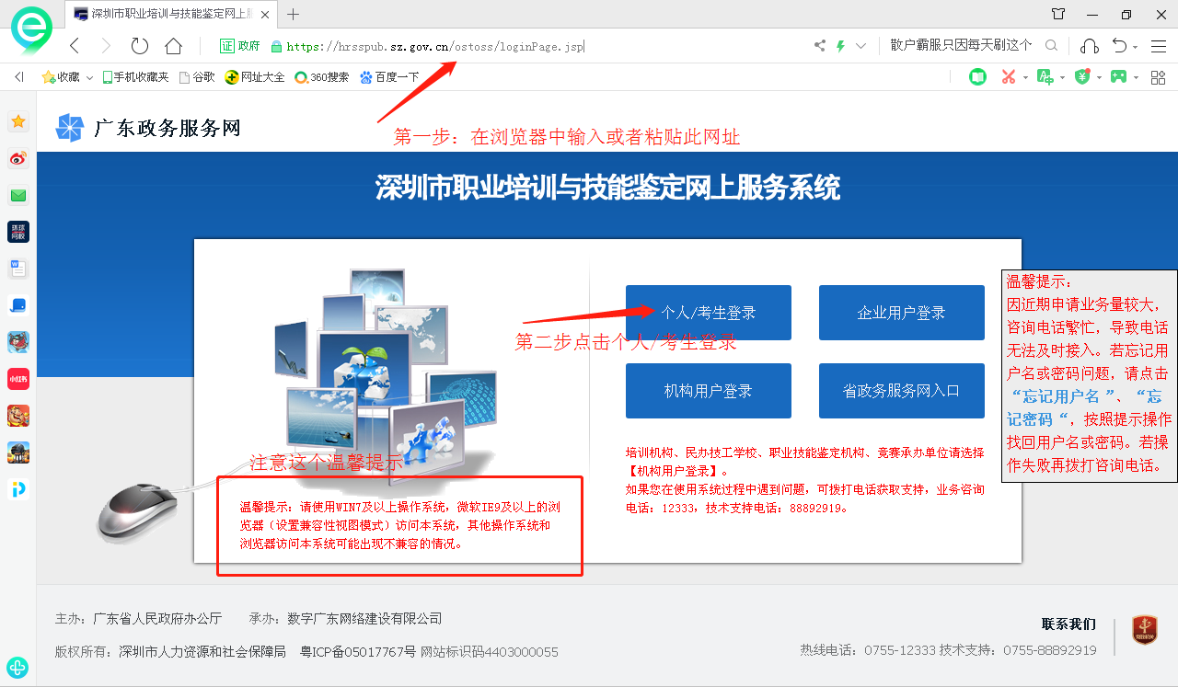
Task: Open a new browser tab
Action: point(294,14)
